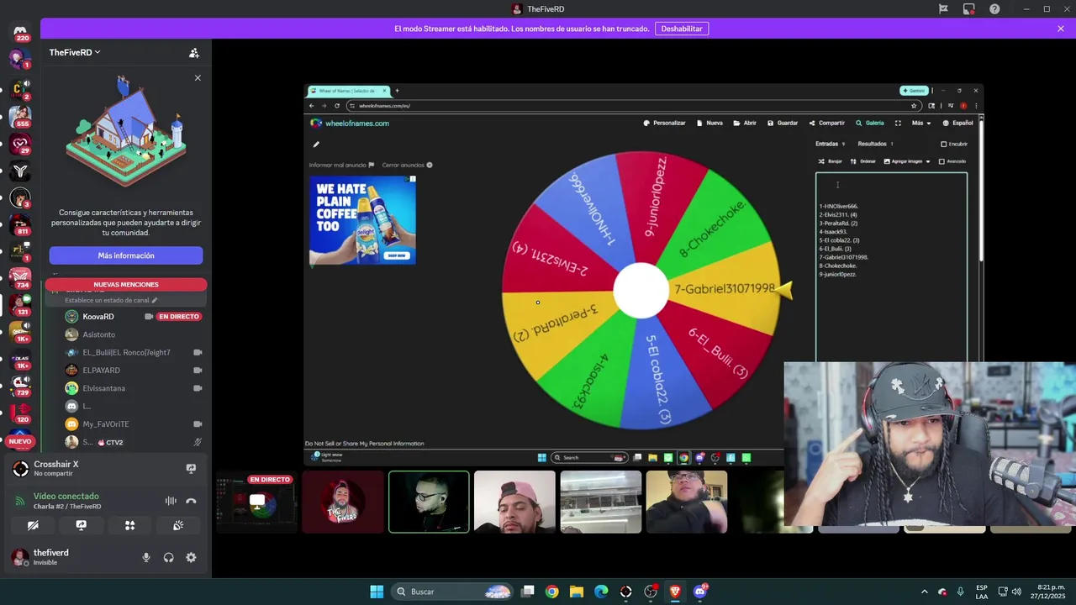Open the Windows Start button

[377, 592]
